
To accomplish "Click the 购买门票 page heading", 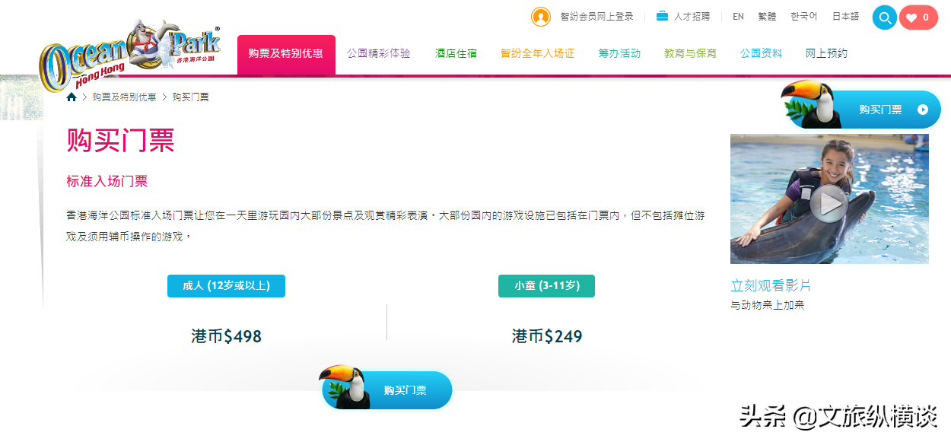I will 121,140.
